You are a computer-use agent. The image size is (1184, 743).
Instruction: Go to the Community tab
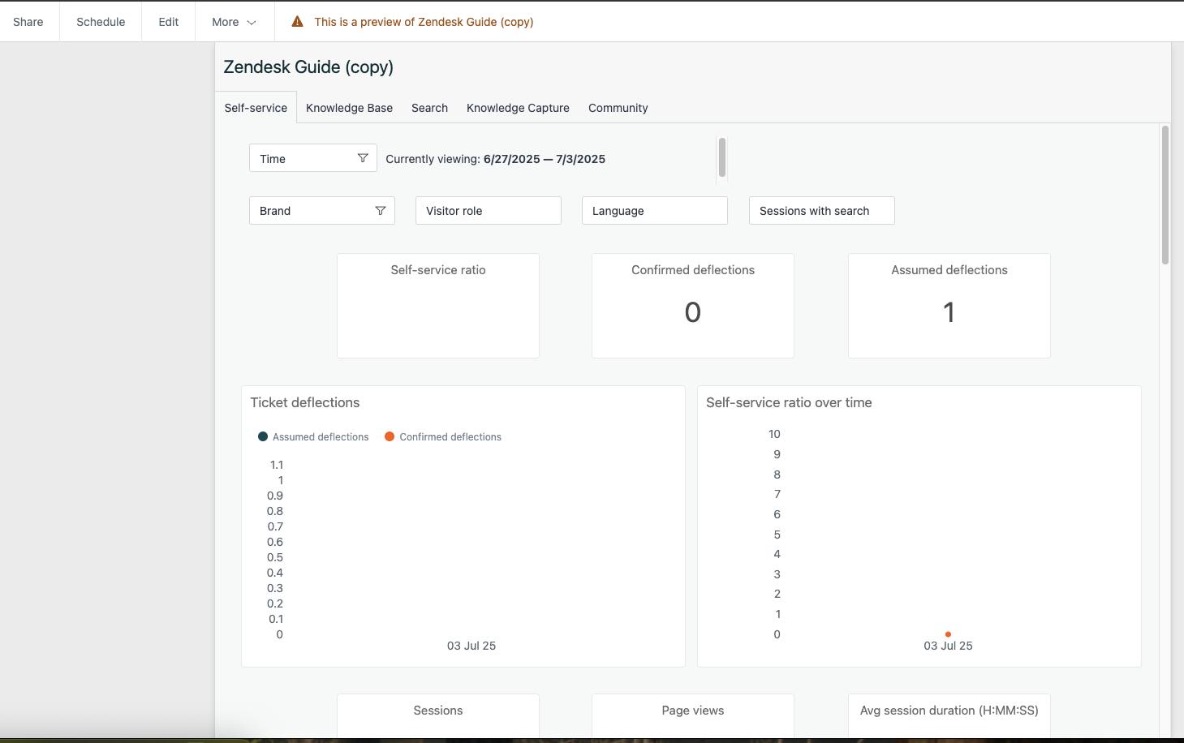tap(618, 108)
